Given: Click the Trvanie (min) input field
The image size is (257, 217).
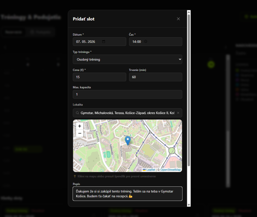Looking at the screenshot, I should pos(155,77).
